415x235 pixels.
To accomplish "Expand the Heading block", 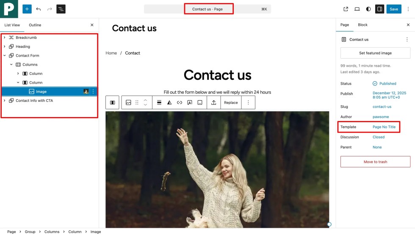I will (5, 46).
